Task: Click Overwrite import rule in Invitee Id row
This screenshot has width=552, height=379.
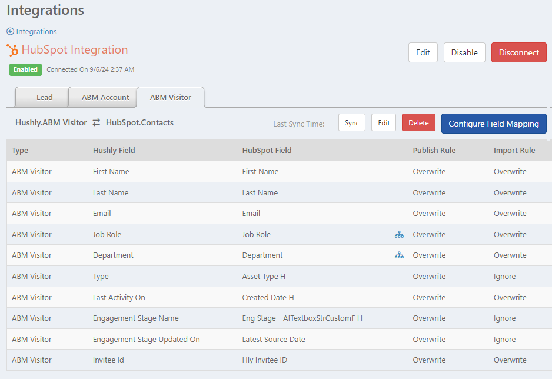Action: 510,360
